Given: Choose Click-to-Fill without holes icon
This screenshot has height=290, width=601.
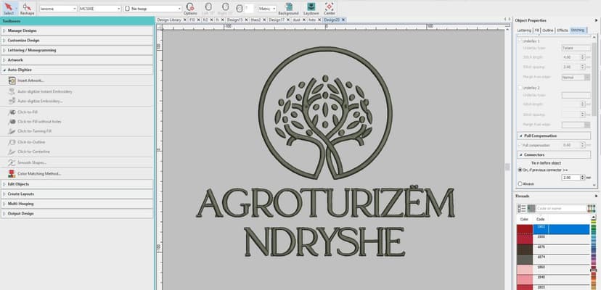Looking at the screenshot, I should tap(12, 122).
